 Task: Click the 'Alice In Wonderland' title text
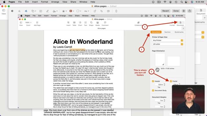point(83,42)
